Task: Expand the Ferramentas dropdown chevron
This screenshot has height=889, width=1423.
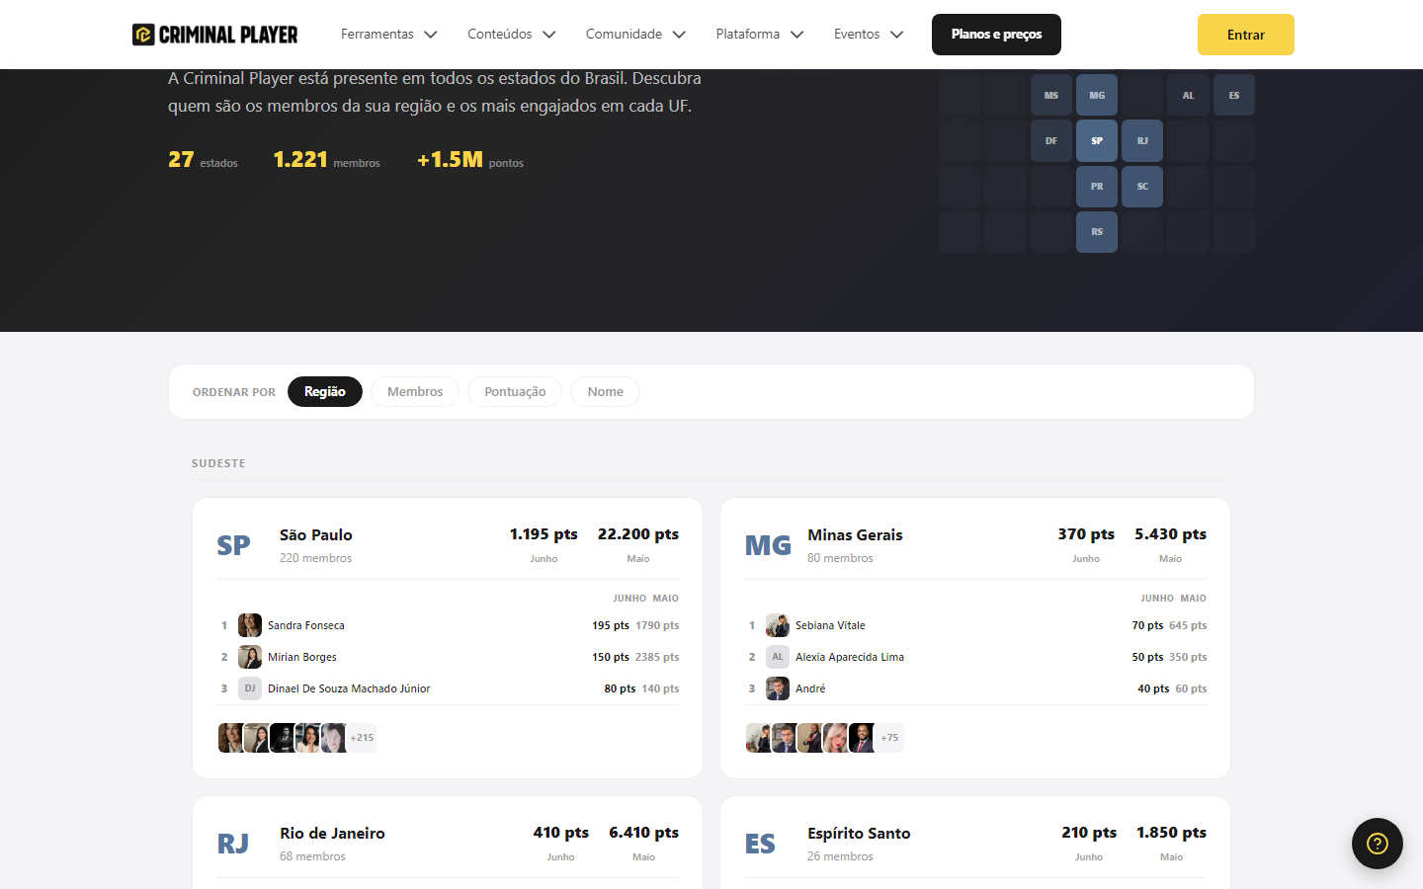Action: point(431,35)
